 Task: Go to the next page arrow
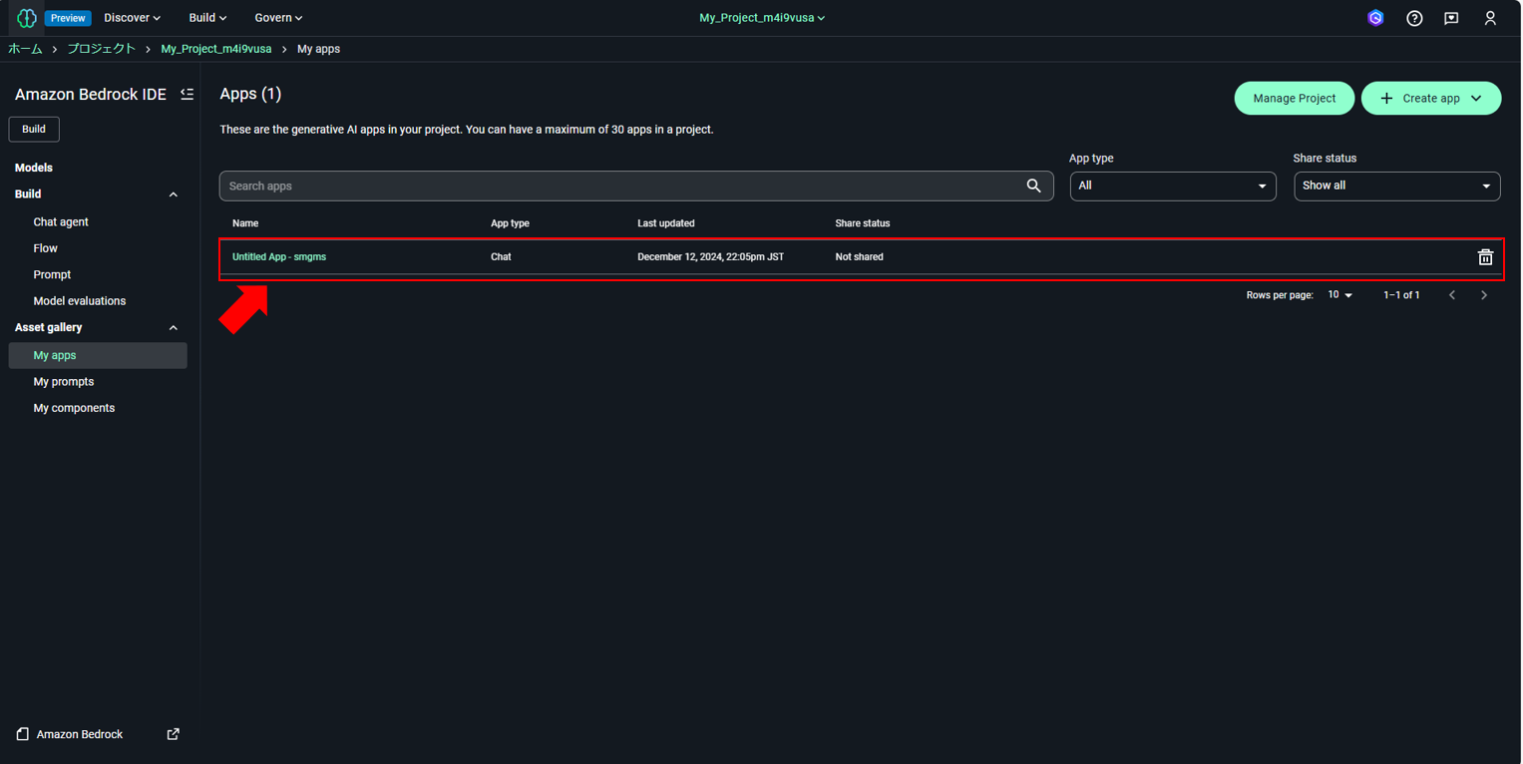1484,295
